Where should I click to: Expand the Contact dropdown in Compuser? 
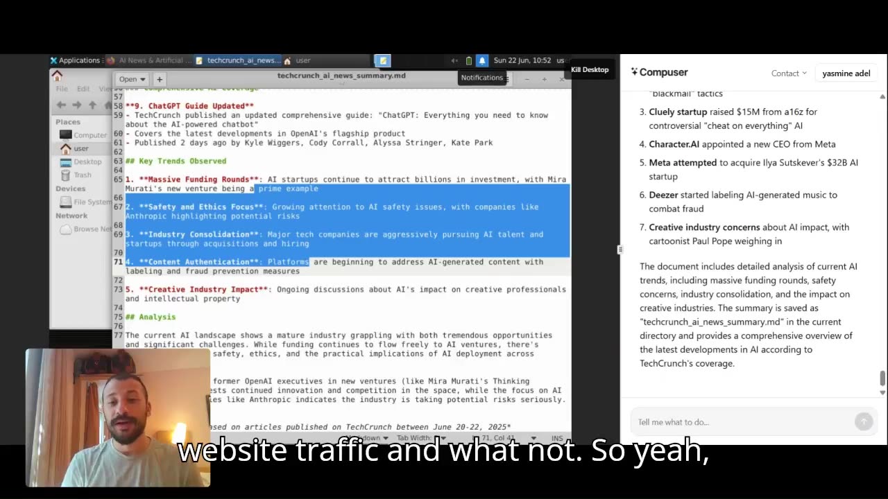pyautogui.click(x=789, y=73)
